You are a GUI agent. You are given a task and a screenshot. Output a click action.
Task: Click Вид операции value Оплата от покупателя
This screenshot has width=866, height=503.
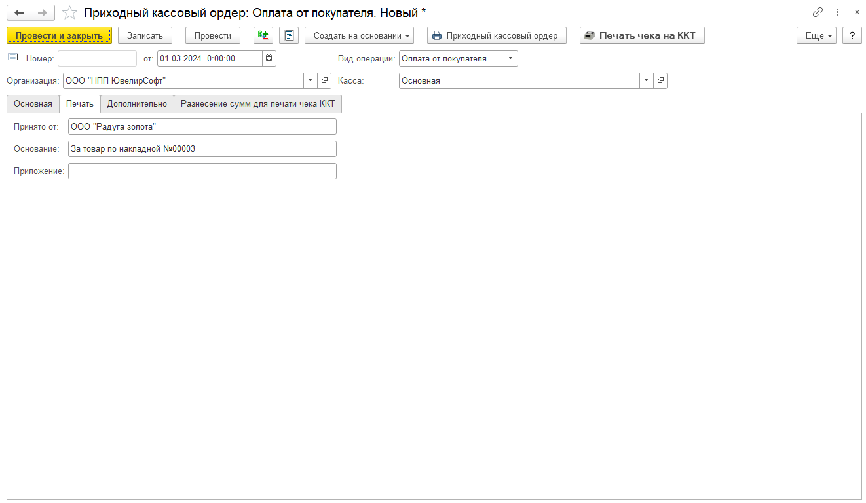pyautogui.click(x=451, y=58)
